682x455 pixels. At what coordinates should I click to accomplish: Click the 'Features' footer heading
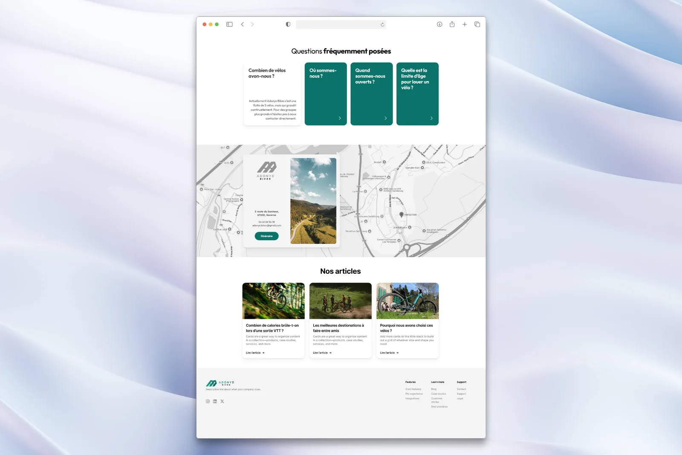410,382
